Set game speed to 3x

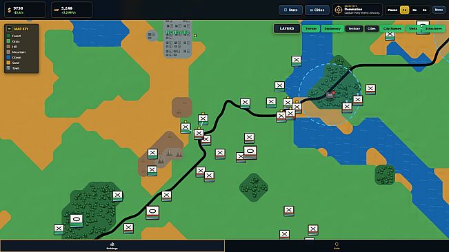click(424, 10)
